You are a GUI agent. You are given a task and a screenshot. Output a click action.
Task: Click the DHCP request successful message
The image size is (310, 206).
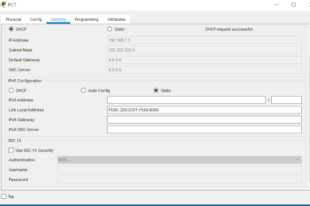[229, 29]
